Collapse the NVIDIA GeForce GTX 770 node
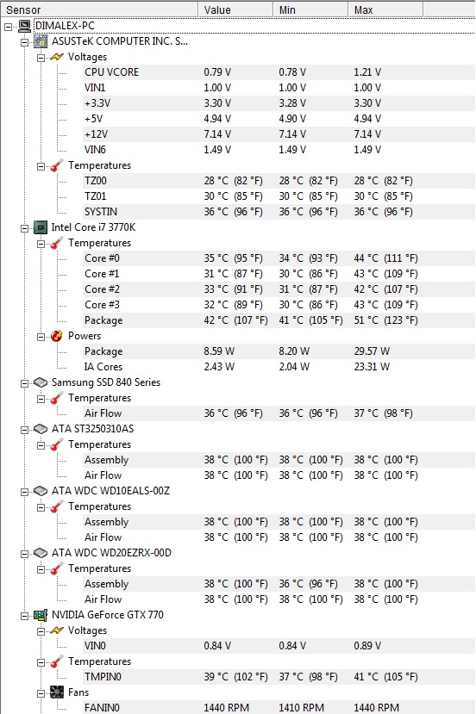The image size is (476, 714). [25, 616]
